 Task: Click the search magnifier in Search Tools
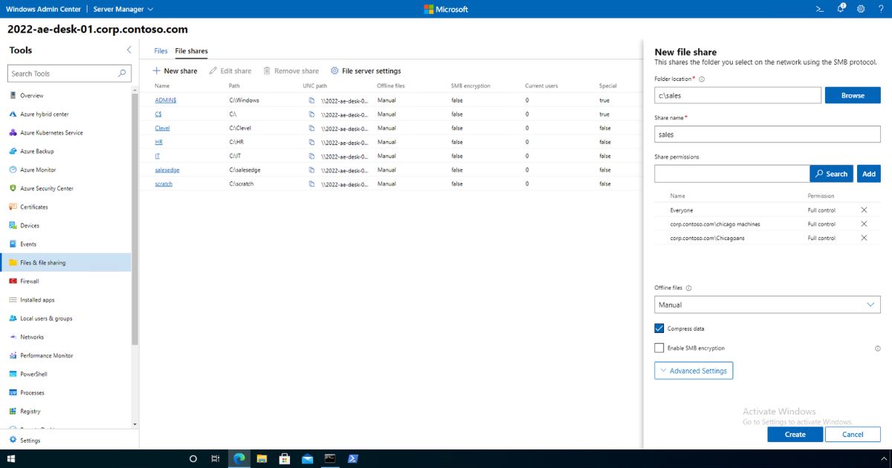(x=122, y=74)
